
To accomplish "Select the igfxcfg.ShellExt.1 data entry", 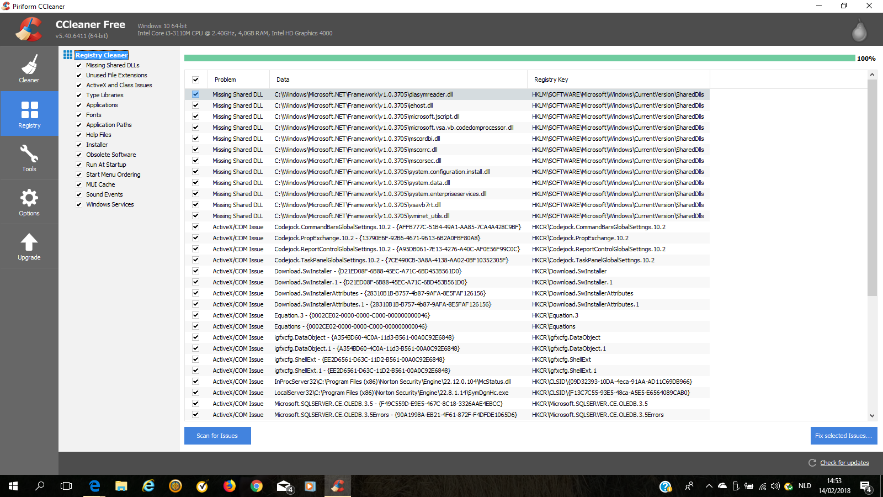I will [362, 371].
